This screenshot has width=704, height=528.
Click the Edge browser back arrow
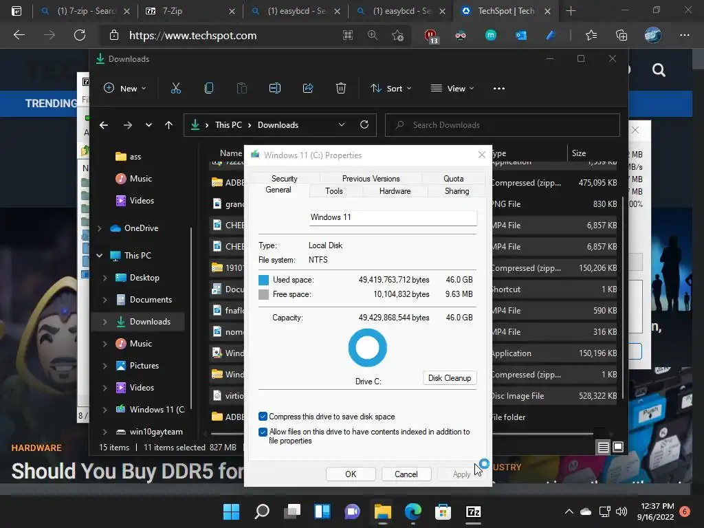19,35
